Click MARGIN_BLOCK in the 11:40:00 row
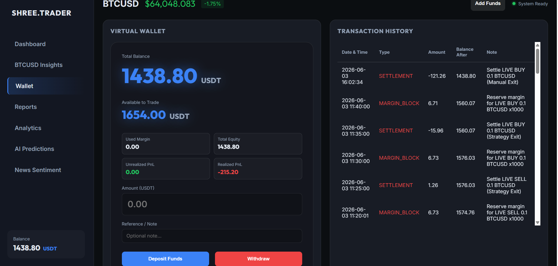558x266 pixels. coord(399,103)
